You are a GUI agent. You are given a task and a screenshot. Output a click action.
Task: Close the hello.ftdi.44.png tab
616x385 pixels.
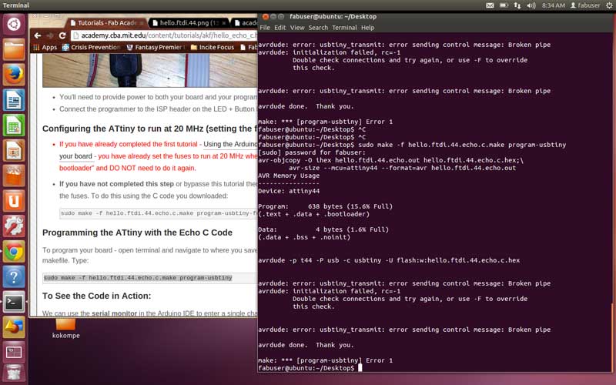coord(223,23)
